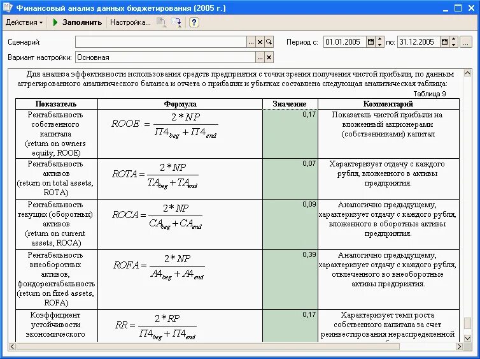
Task: Click the document icon in title bar
Action: coord(8,8)
